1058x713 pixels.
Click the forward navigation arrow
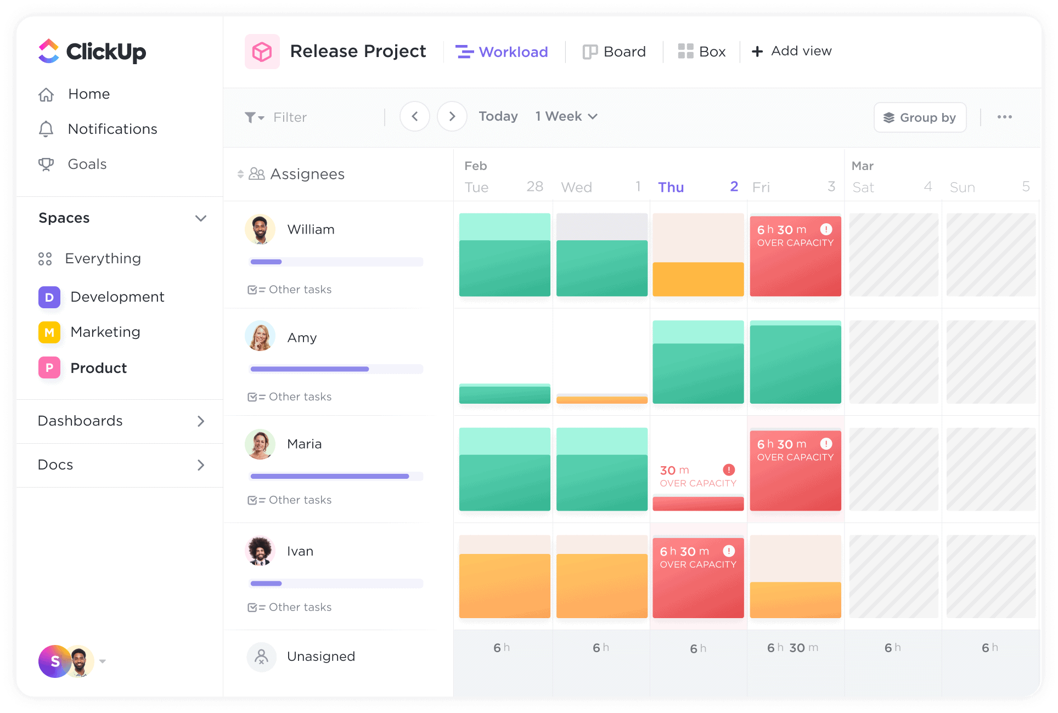tap(452, 117)
